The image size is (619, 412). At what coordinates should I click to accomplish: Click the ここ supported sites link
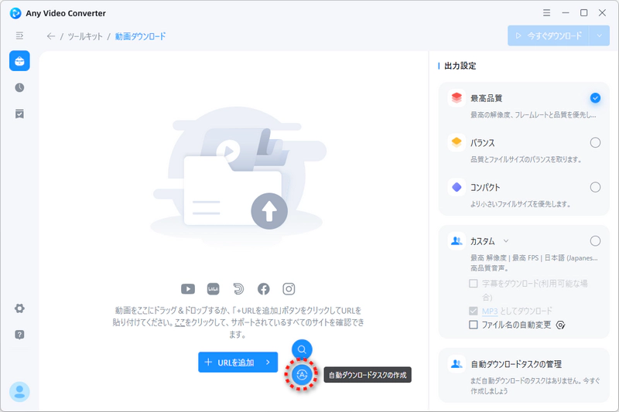click(x=180, y=322)
